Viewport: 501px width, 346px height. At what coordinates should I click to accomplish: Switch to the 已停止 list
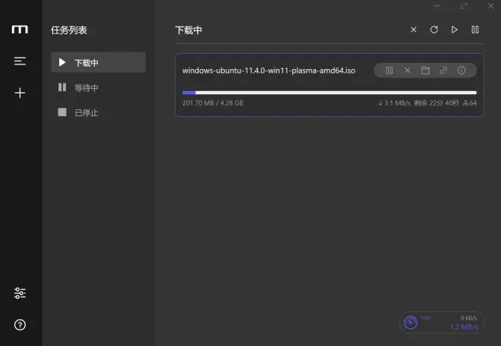click(x=99, y=112)
